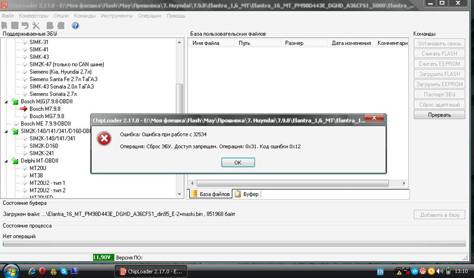
Task: Click the undo arrow toolbar icon
Action: coord(25,25)
